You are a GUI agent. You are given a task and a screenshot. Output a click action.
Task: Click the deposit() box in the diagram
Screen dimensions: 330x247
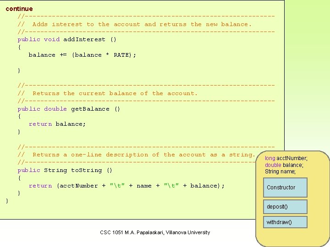[285, 207]
